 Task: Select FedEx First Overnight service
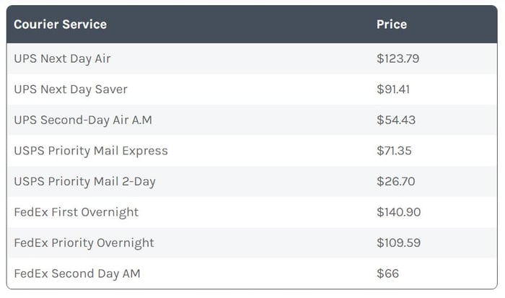[76, 212]
